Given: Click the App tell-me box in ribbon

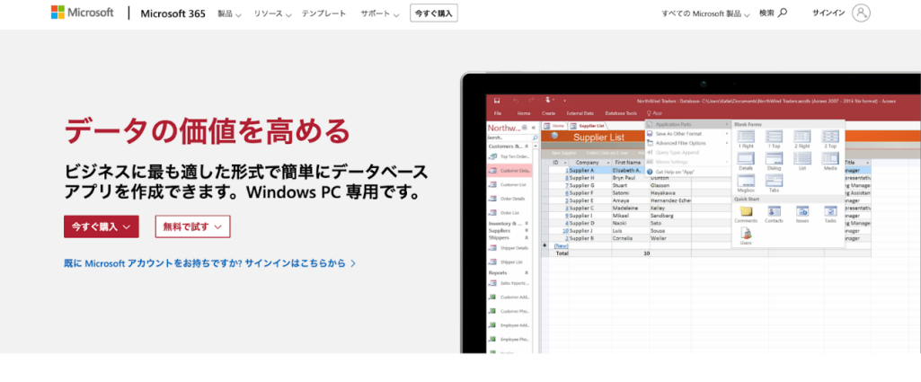Looking at the screenshot, I should (x=655, y=113).
